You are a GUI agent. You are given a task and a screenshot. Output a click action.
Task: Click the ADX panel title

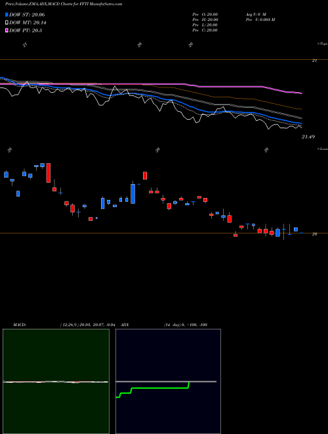pos(125,325)
